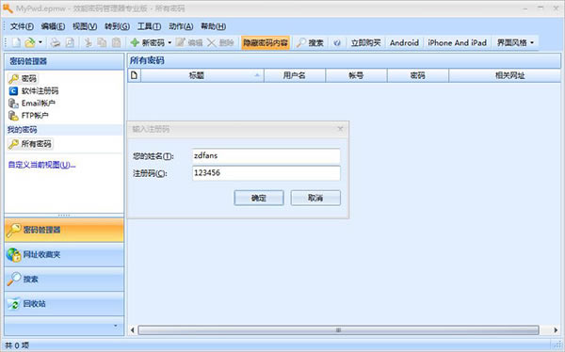Close the 输入注册码 dialog
Viewport: 565px width, 352px height.
click(340, 129)
